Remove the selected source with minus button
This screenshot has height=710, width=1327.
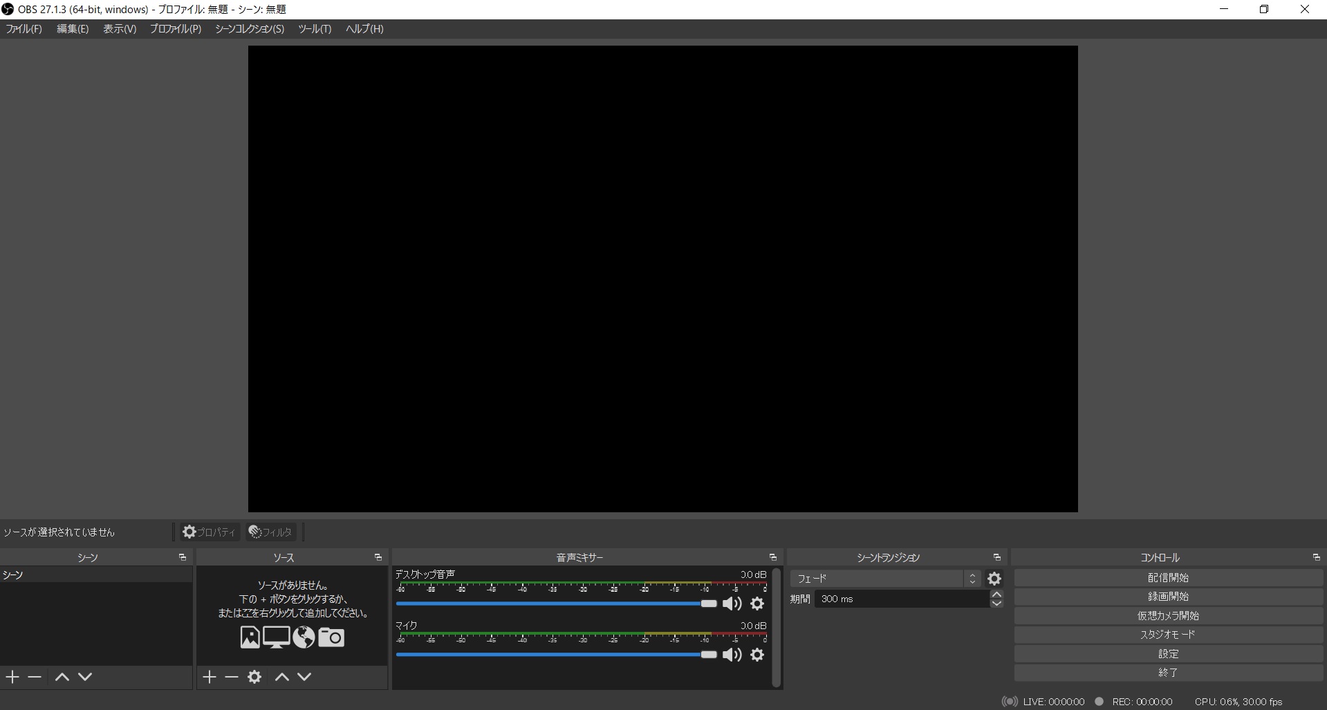pyautogui.click(x=232, y=677)
